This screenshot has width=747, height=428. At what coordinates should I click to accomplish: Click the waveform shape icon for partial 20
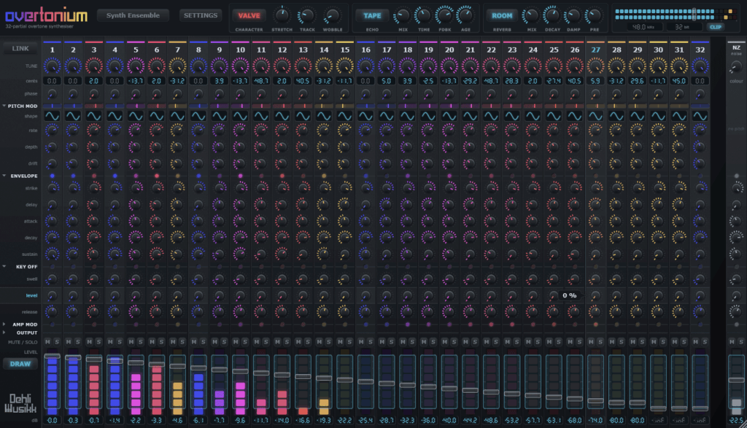pos(449,116)
